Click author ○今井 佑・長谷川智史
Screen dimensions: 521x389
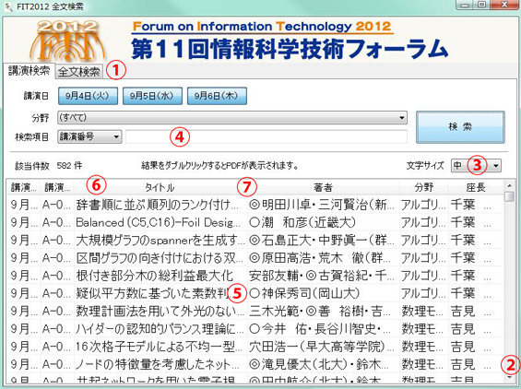coord(320,329)
